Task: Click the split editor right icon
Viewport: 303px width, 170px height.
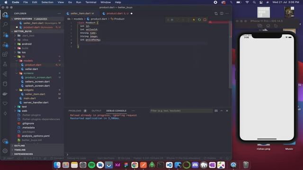Action: click(222, 14)
